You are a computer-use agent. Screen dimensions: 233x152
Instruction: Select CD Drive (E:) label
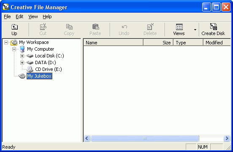(x=49, y=69)
